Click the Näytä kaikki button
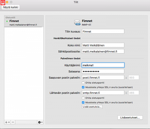The width and height of the screenshot is (150, 129). pos(11,7)
